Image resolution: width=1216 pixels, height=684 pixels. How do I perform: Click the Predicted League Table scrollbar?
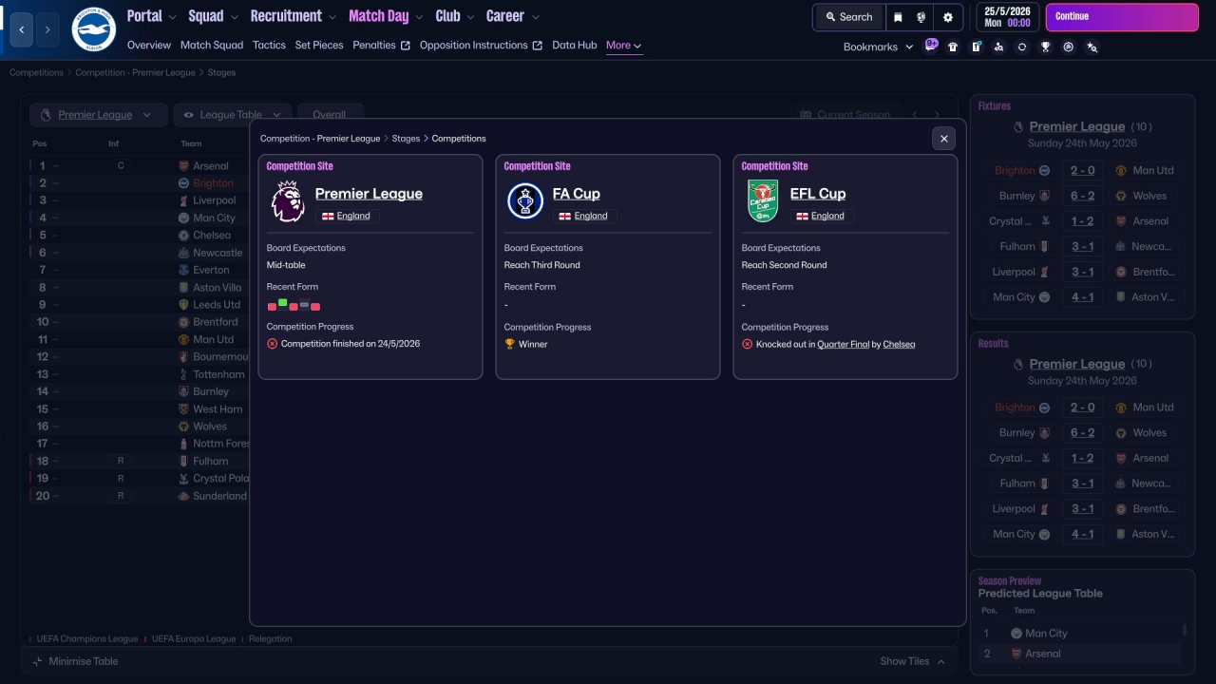1184,630
